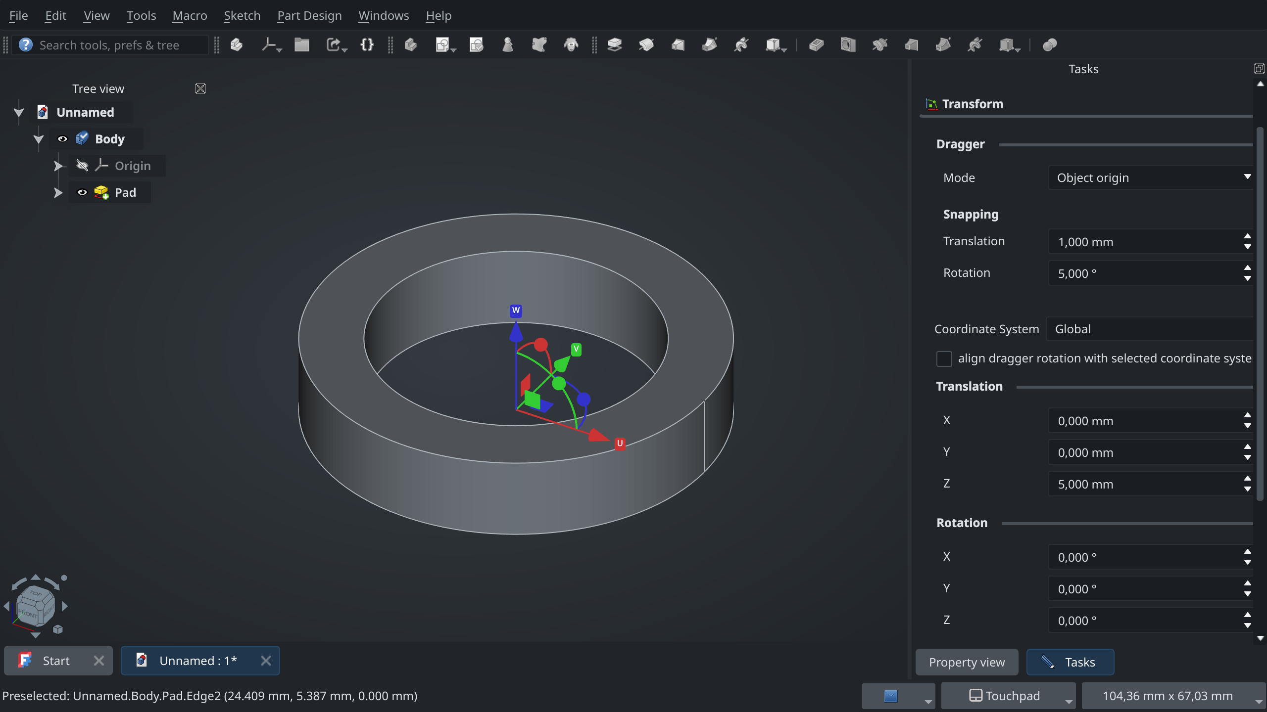
Task: Increase the Translation Z value stepper
Action: tap(1247, 479)
